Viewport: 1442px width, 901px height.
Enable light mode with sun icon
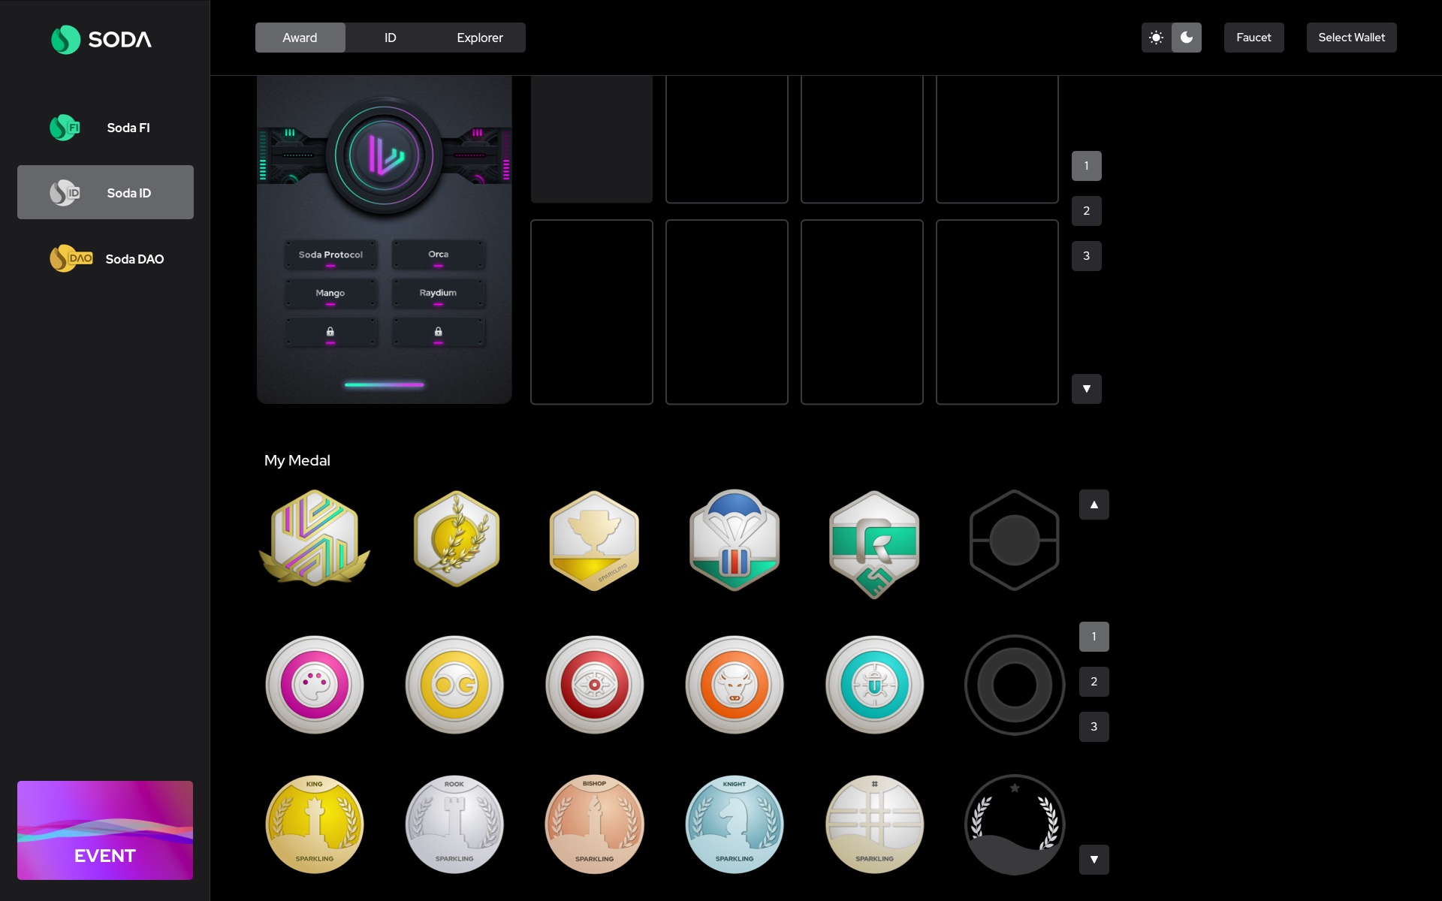pos(1157,38)
